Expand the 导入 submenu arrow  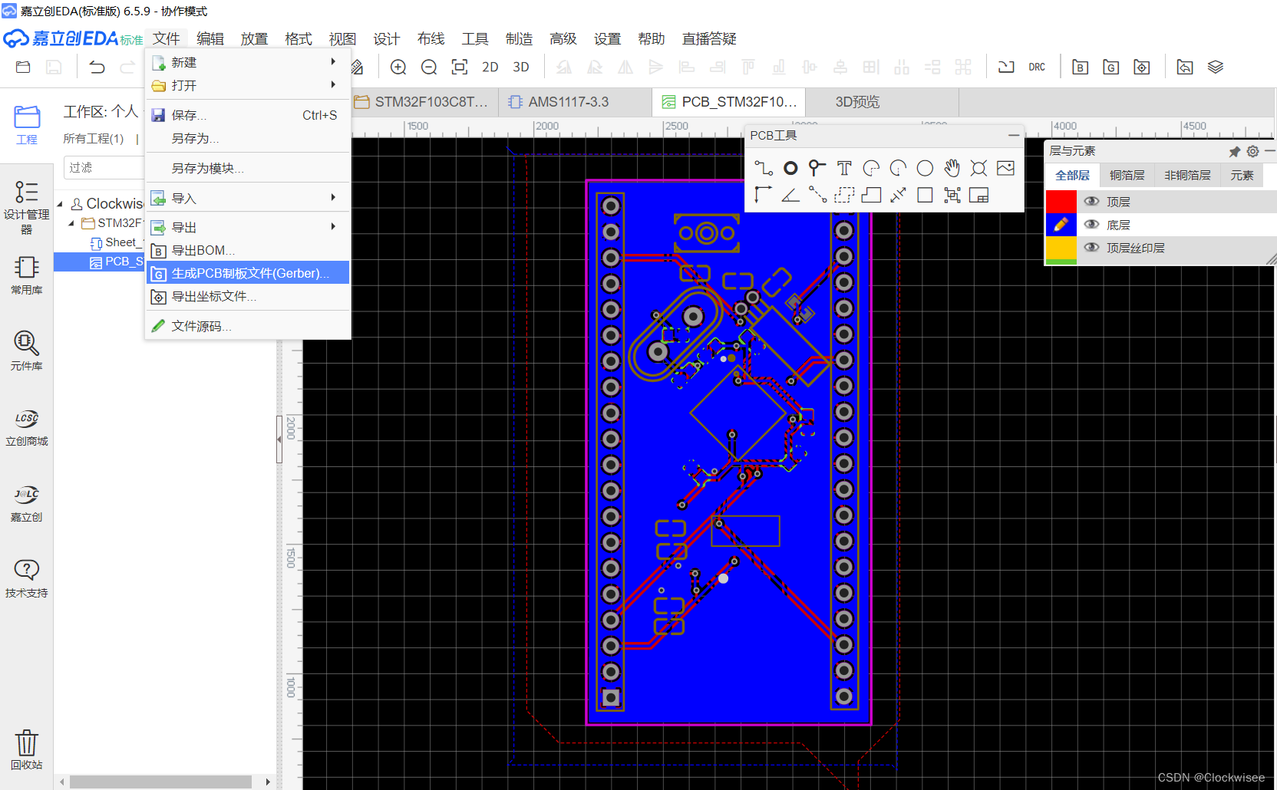[x=333, y=197]
